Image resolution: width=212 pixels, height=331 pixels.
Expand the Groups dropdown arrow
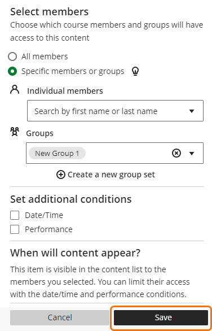(192, 154)
